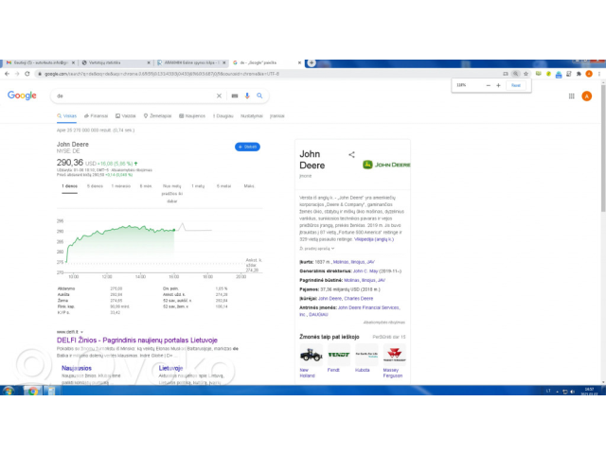Follow the John Deere stock
The image size is (606, 454).
pyautogui.click(x=247, y=147)
